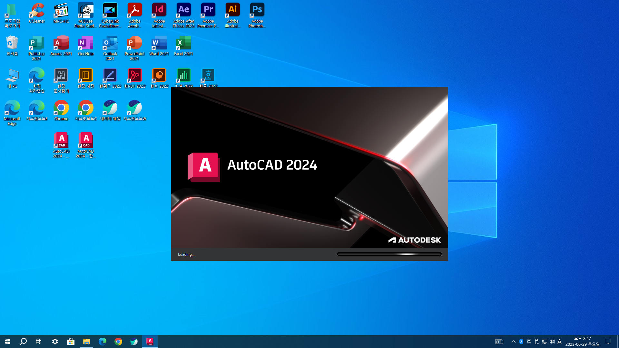Select the Adobe Illustrator shortcut icon
Screen dimensions: 619x348
232,15
